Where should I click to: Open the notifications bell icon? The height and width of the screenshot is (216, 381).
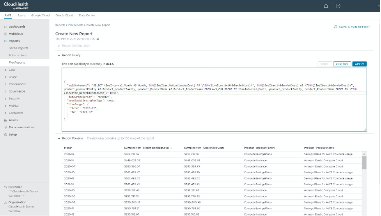(x=326, y=6)
